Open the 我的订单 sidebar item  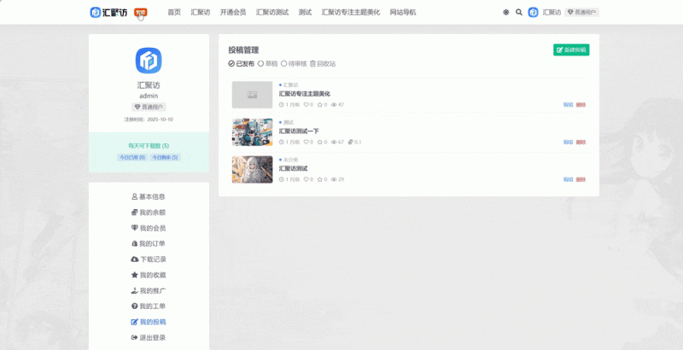(149, 244)
